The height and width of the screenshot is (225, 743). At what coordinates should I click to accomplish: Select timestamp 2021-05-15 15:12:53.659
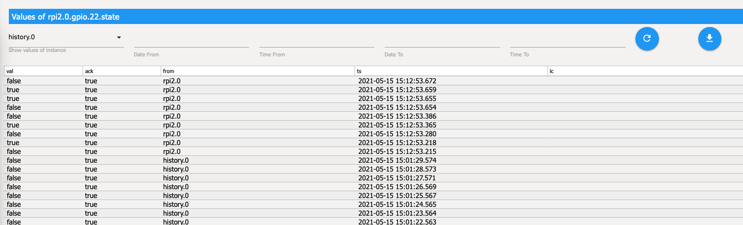point(397,90)
